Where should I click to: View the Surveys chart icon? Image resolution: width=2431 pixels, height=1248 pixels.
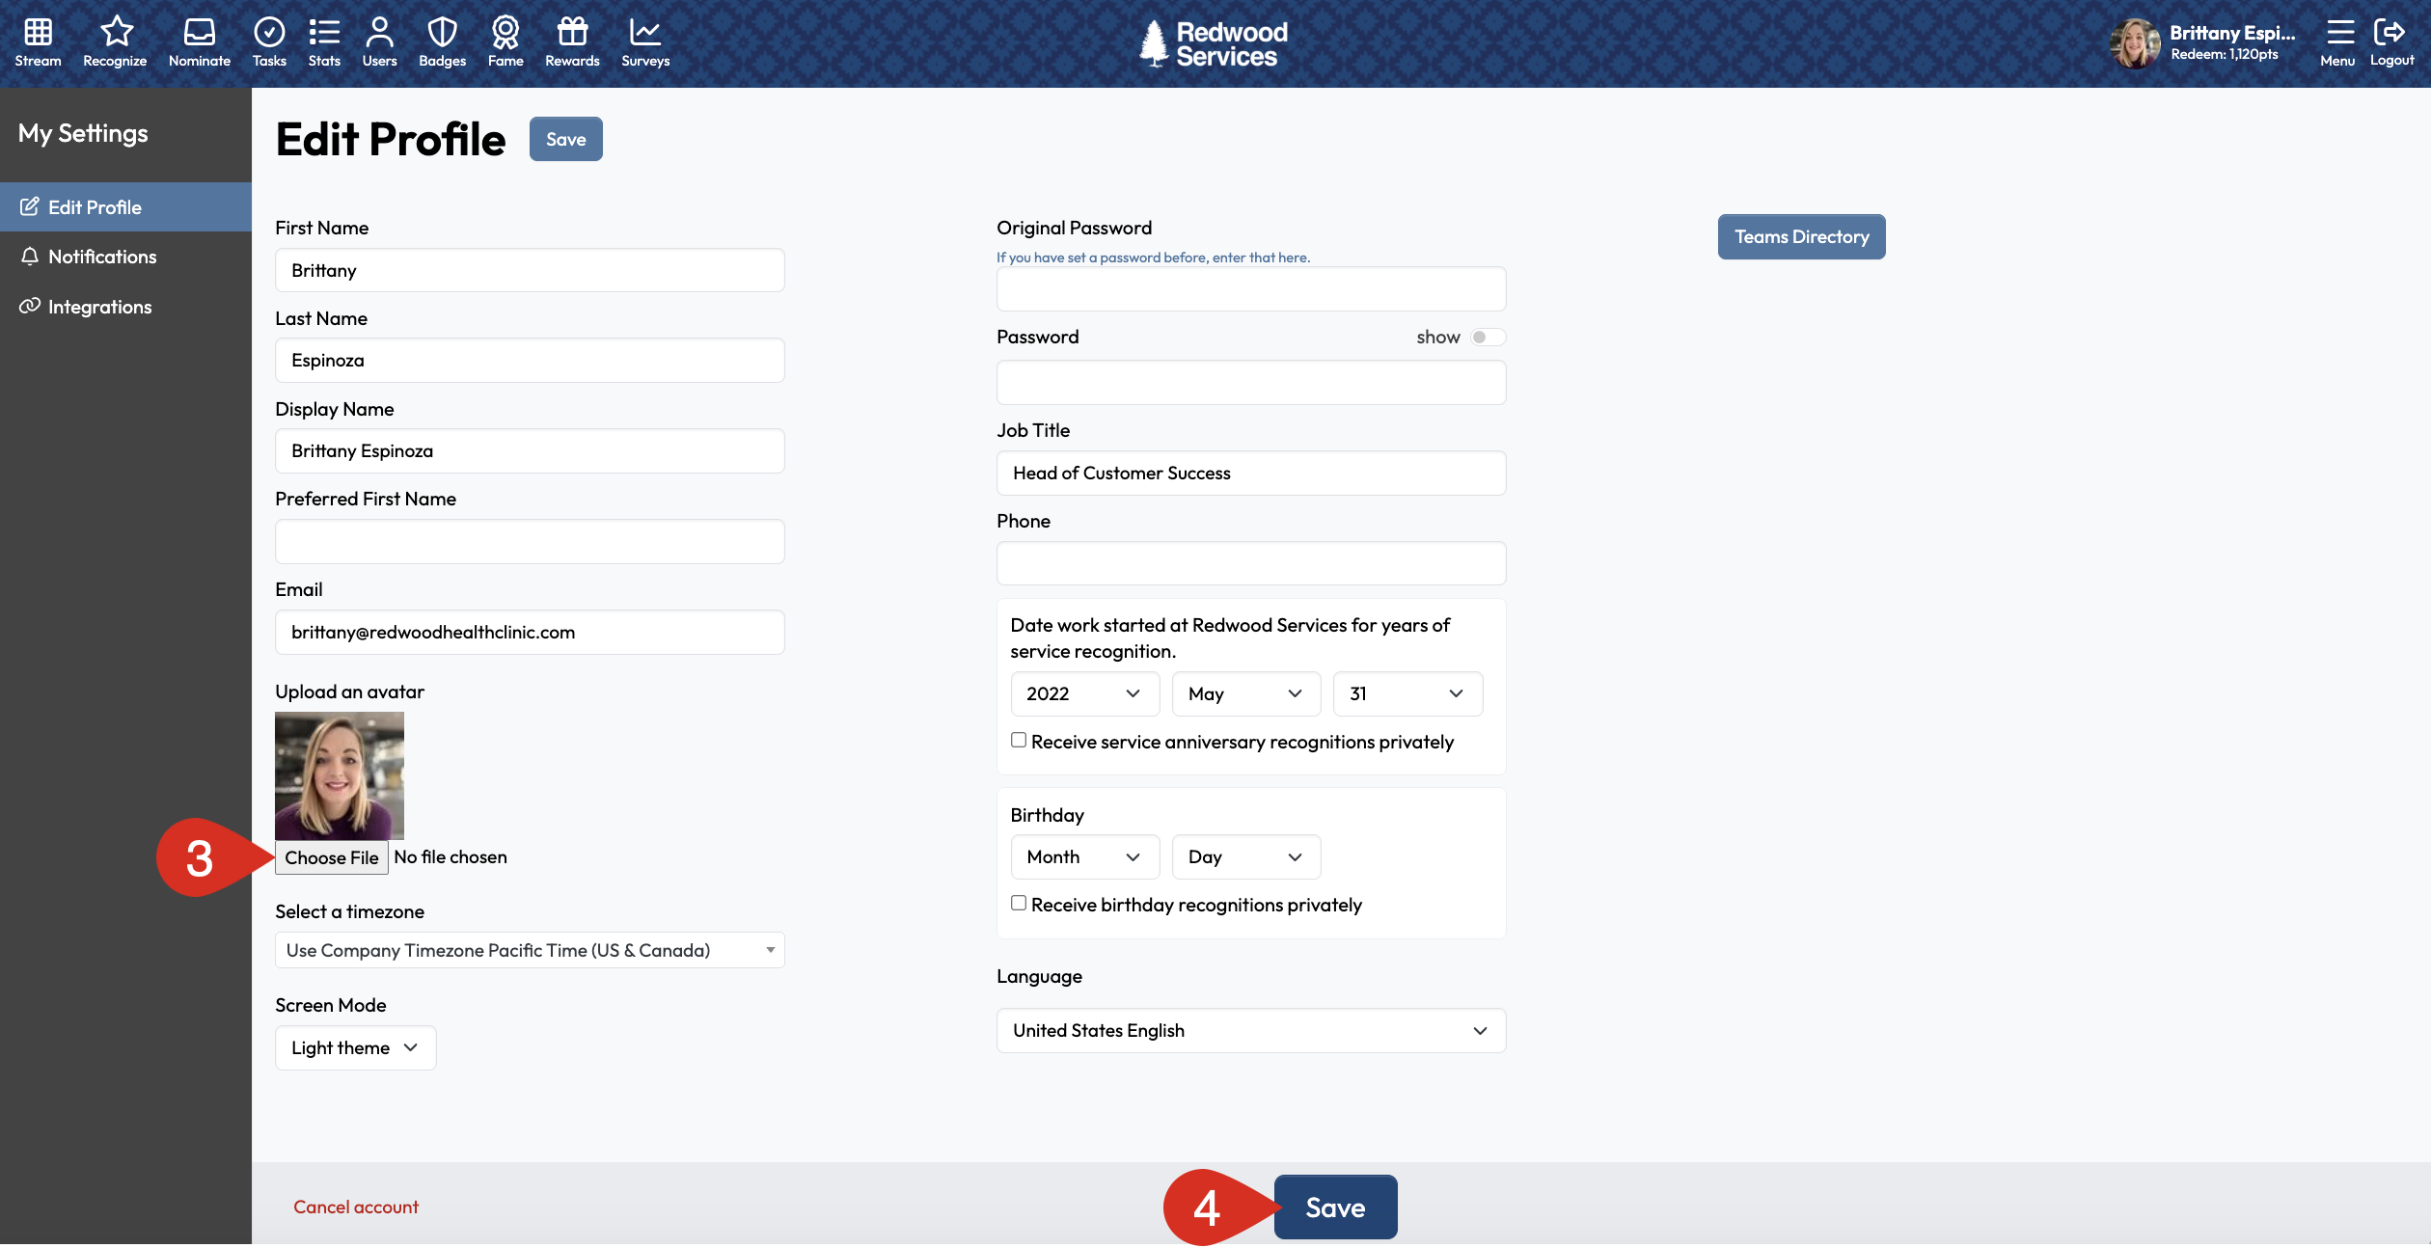coord(644,42)
